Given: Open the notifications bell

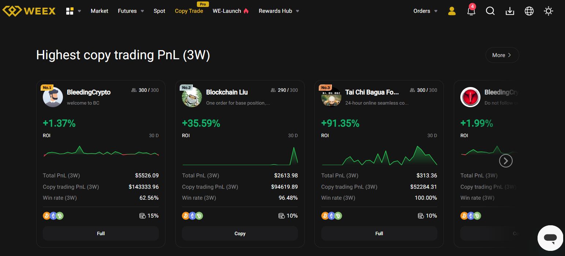Looking at the screenshot, I should point(471,10).
